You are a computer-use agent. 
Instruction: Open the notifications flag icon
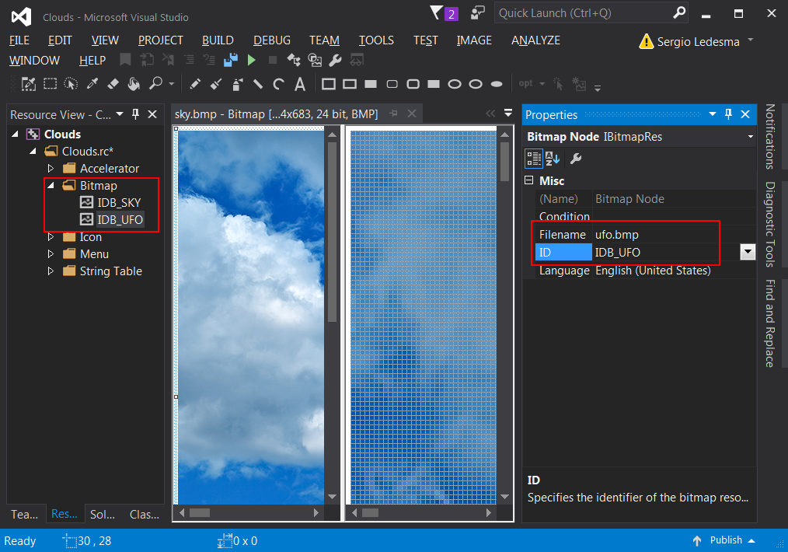tap(437, 13)
